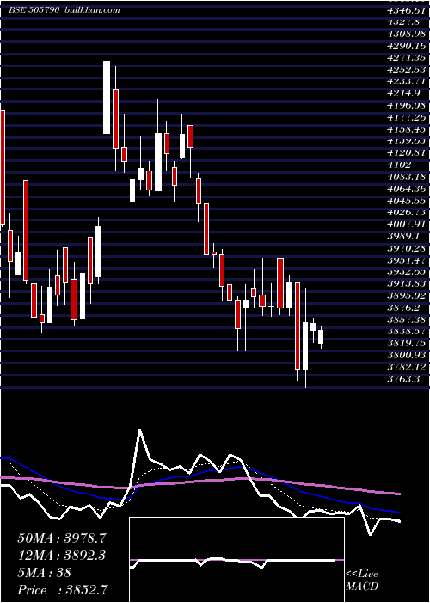The width and height of the screenshot is (430, 603).
Task: Click the 3876.2 price level label
Action: pyautogui.click(x=405, y=308)
